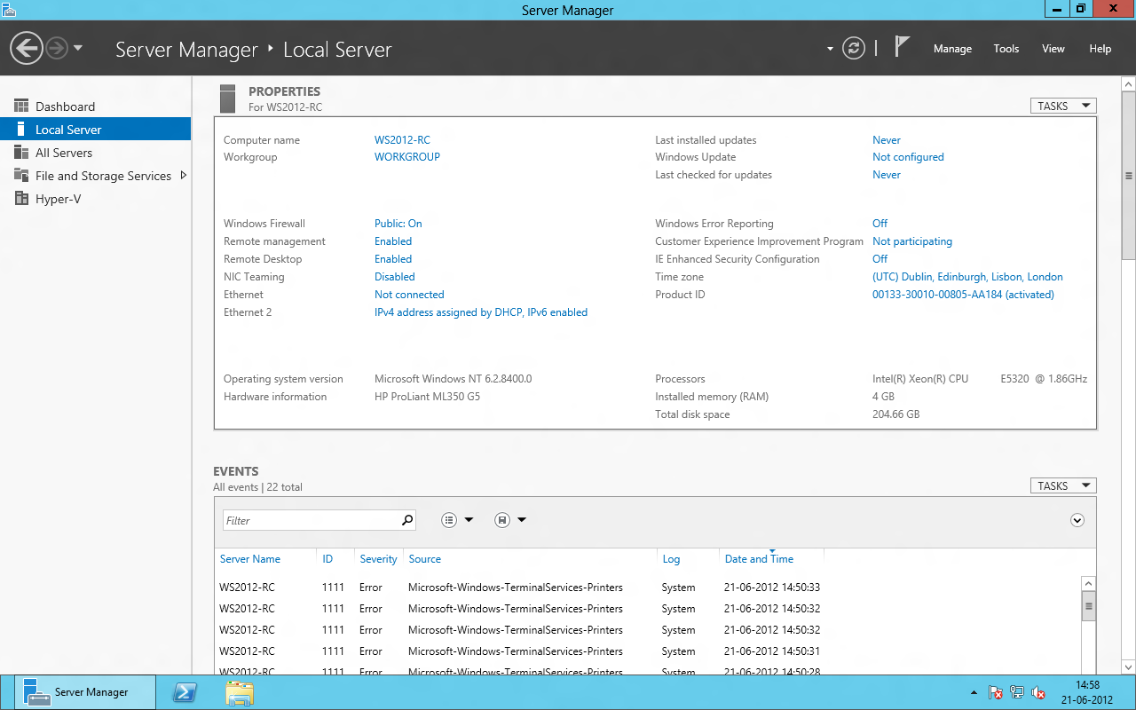Click IE Enhanced Security Configuration 'Off'
Viewport: 1136px width, 710px height.
880,259
